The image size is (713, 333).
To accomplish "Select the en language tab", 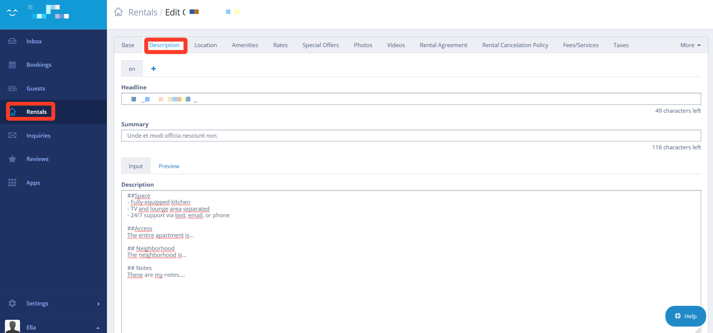I will coord(132,69).
